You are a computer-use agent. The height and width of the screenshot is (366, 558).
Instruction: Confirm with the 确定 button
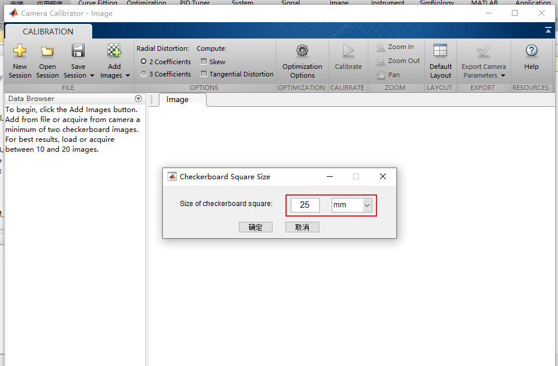[x=256, y=227]
